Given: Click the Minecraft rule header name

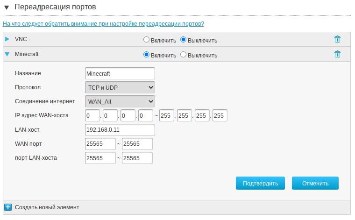Looking at the screenshot, I should click(27, 54).
